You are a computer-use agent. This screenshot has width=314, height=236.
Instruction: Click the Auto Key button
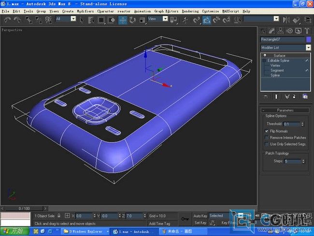(x=200, y=216)
